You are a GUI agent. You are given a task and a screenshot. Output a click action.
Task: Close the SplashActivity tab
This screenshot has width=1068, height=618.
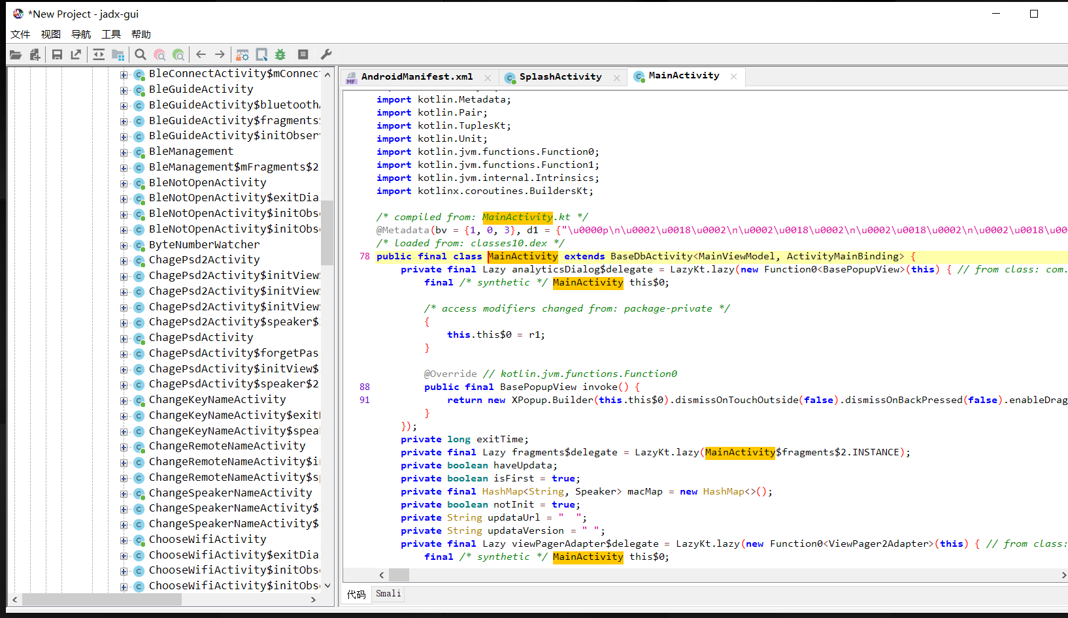tap(616, 77)
